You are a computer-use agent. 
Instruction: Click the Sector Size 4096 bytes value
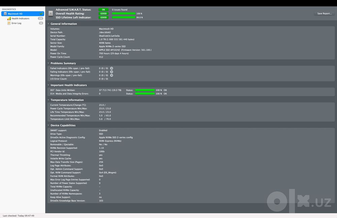point(105,43)
